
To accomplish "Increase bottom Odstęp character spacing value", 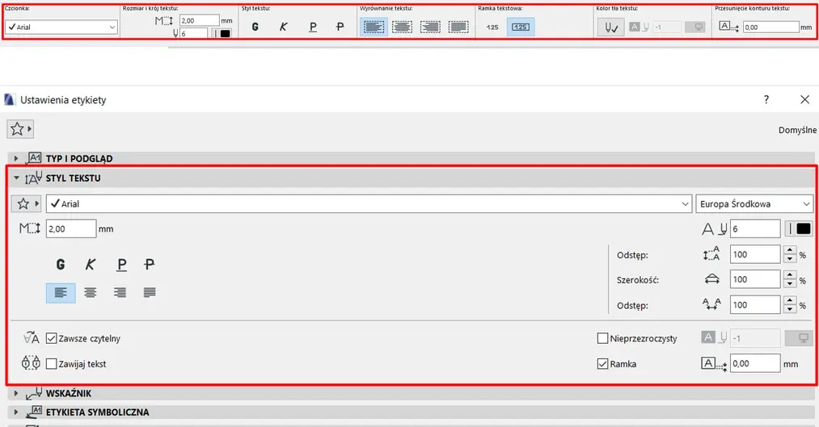I will (790, 301).
